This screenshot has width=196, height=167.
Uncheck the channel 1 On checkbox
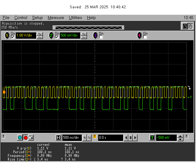click(x=13, y=37)
